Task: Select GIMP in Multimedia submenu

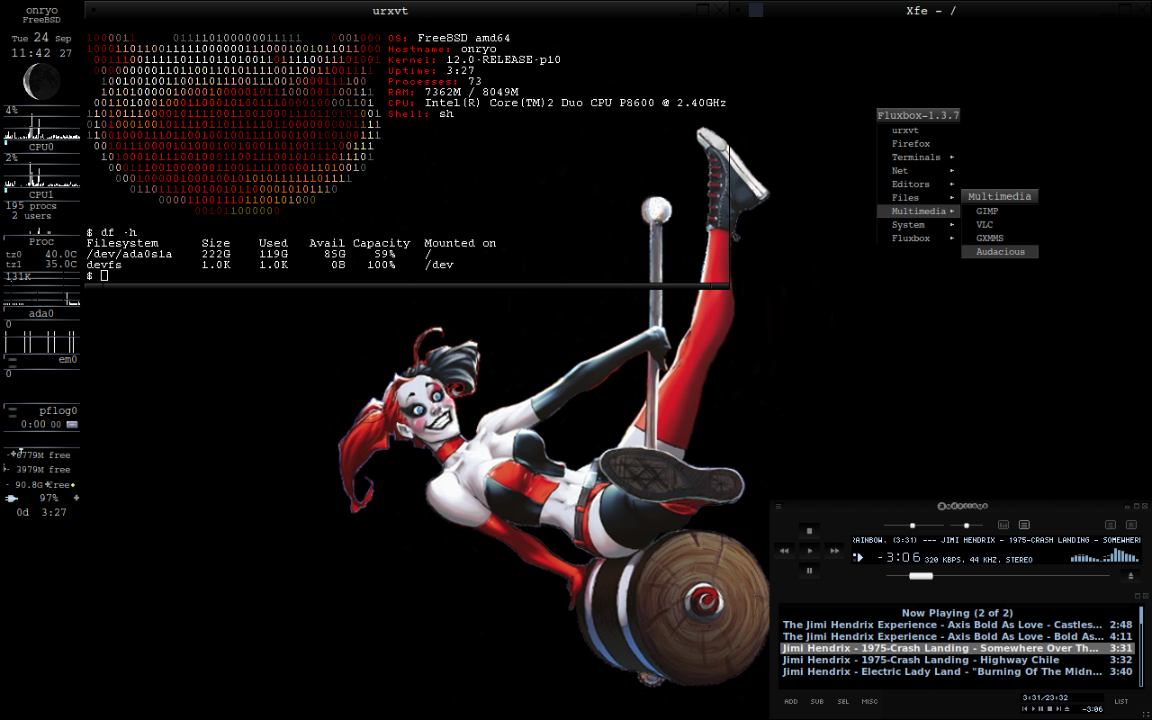Action: click(987, 211)
